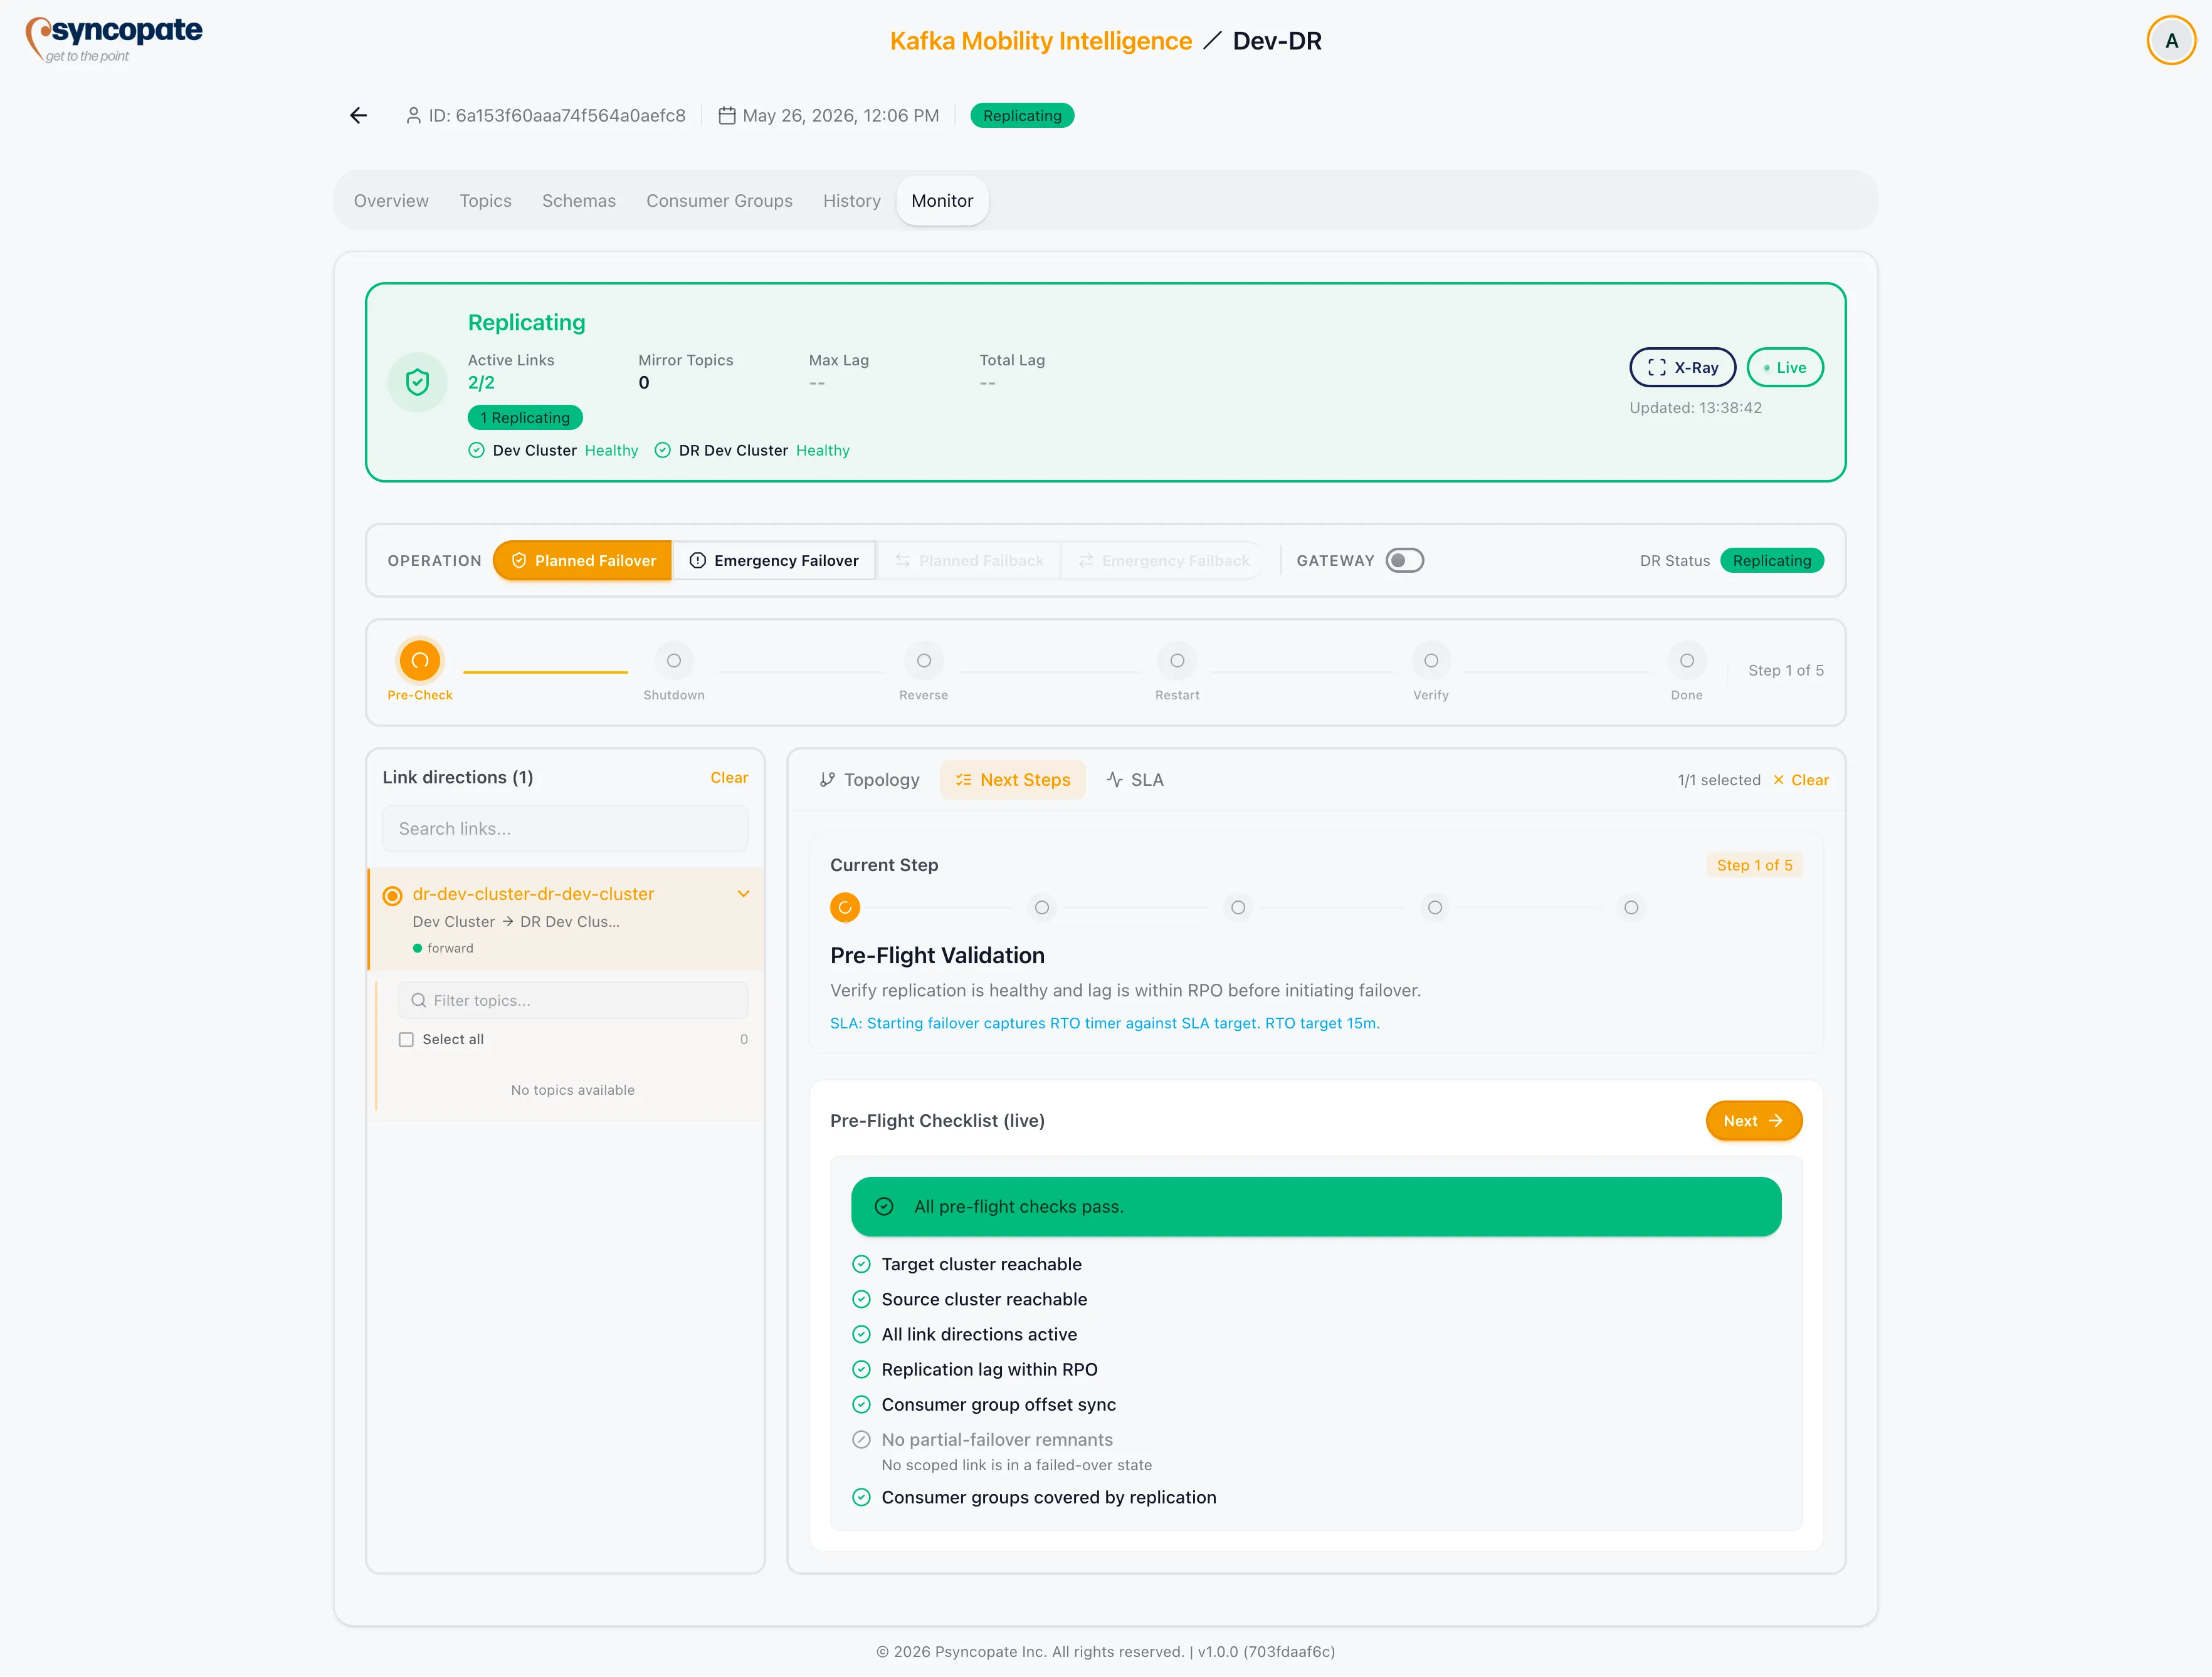
Task: Focus the Filter topics field
Action: click(x=572, y=1000)
